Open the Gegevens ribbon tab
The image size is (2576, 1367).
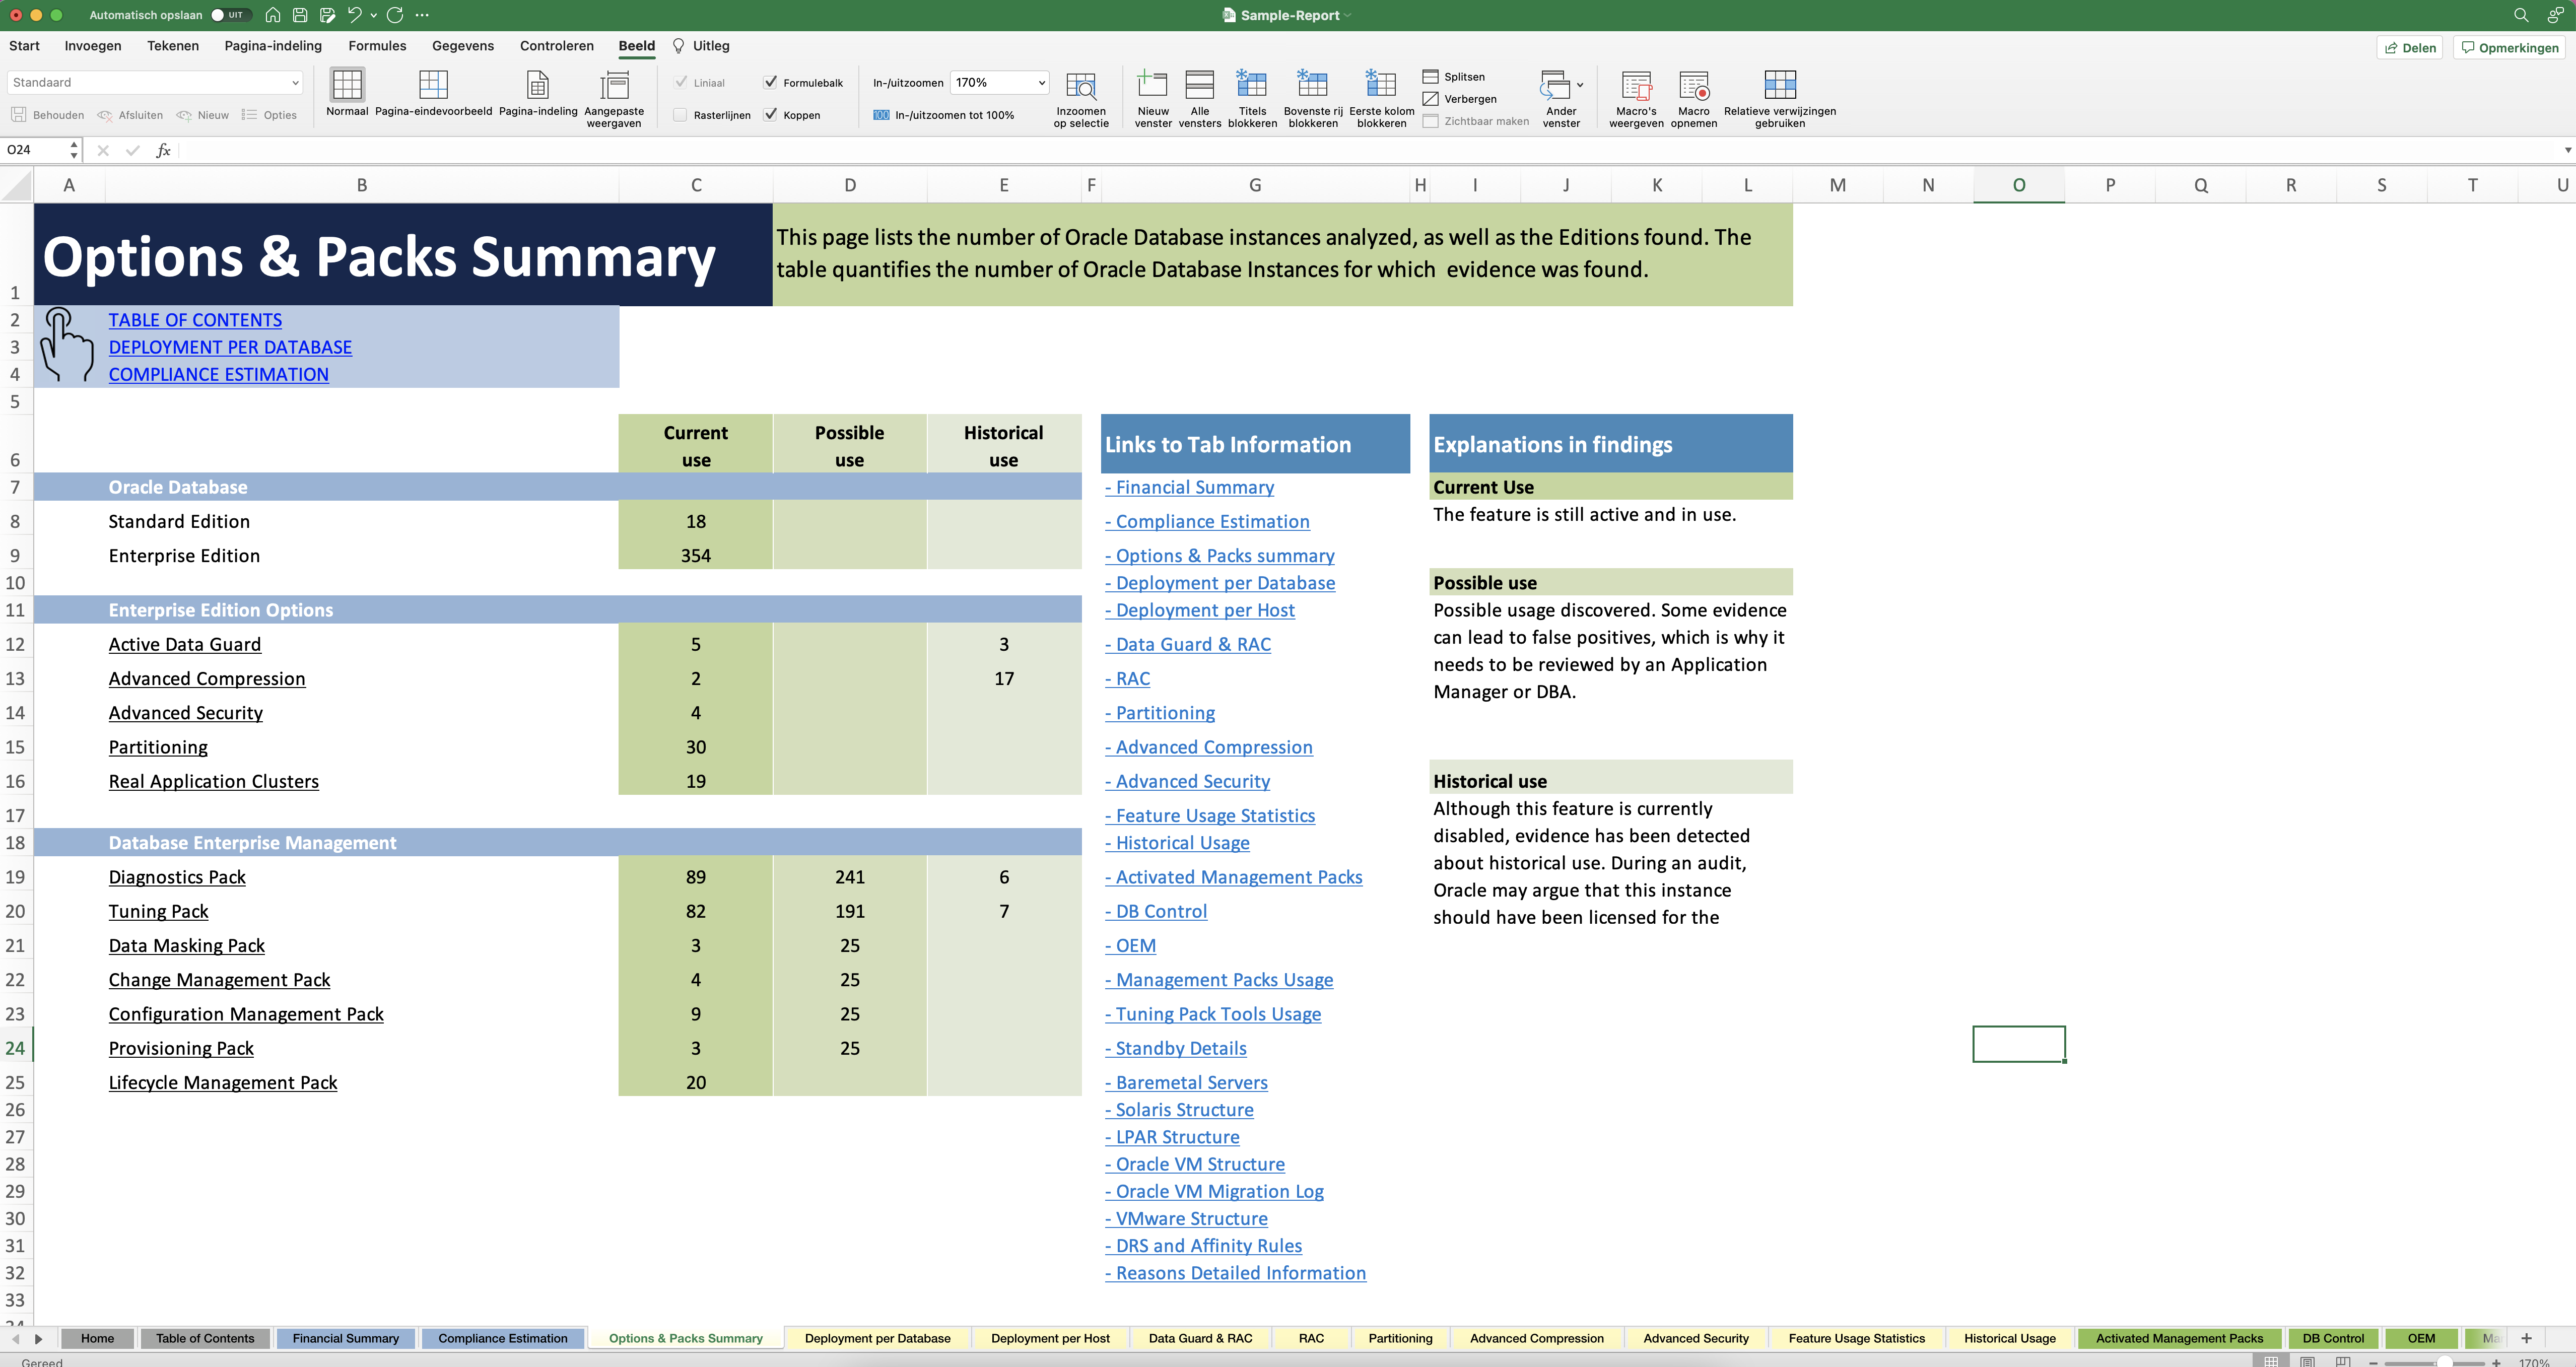463,46
